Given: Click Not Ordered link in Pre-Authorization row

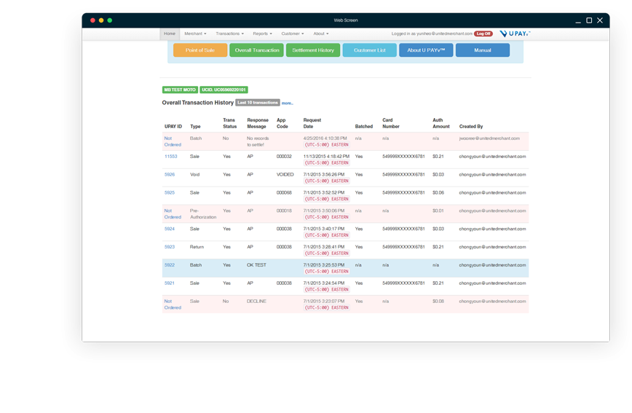Looking at the screenshot, I should pos(173,213).
